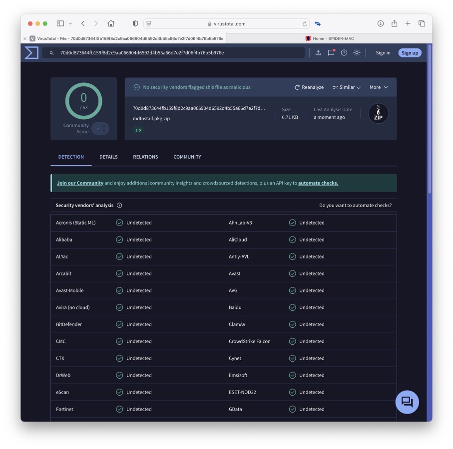Click the ZIP file type icon

pyautogui.click(x=378, y=113)
